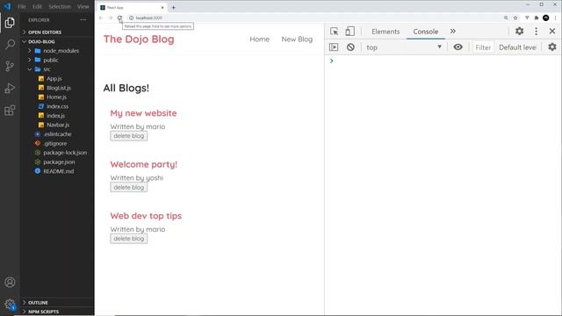Open the DevTools customize kebab menu
The height and width of the screenshot is (316, 562).
(x=537, y=32)
